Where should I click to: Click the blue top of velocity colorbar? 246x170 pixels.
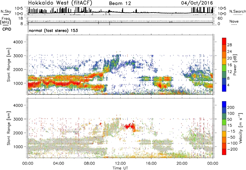pos(224,104)
